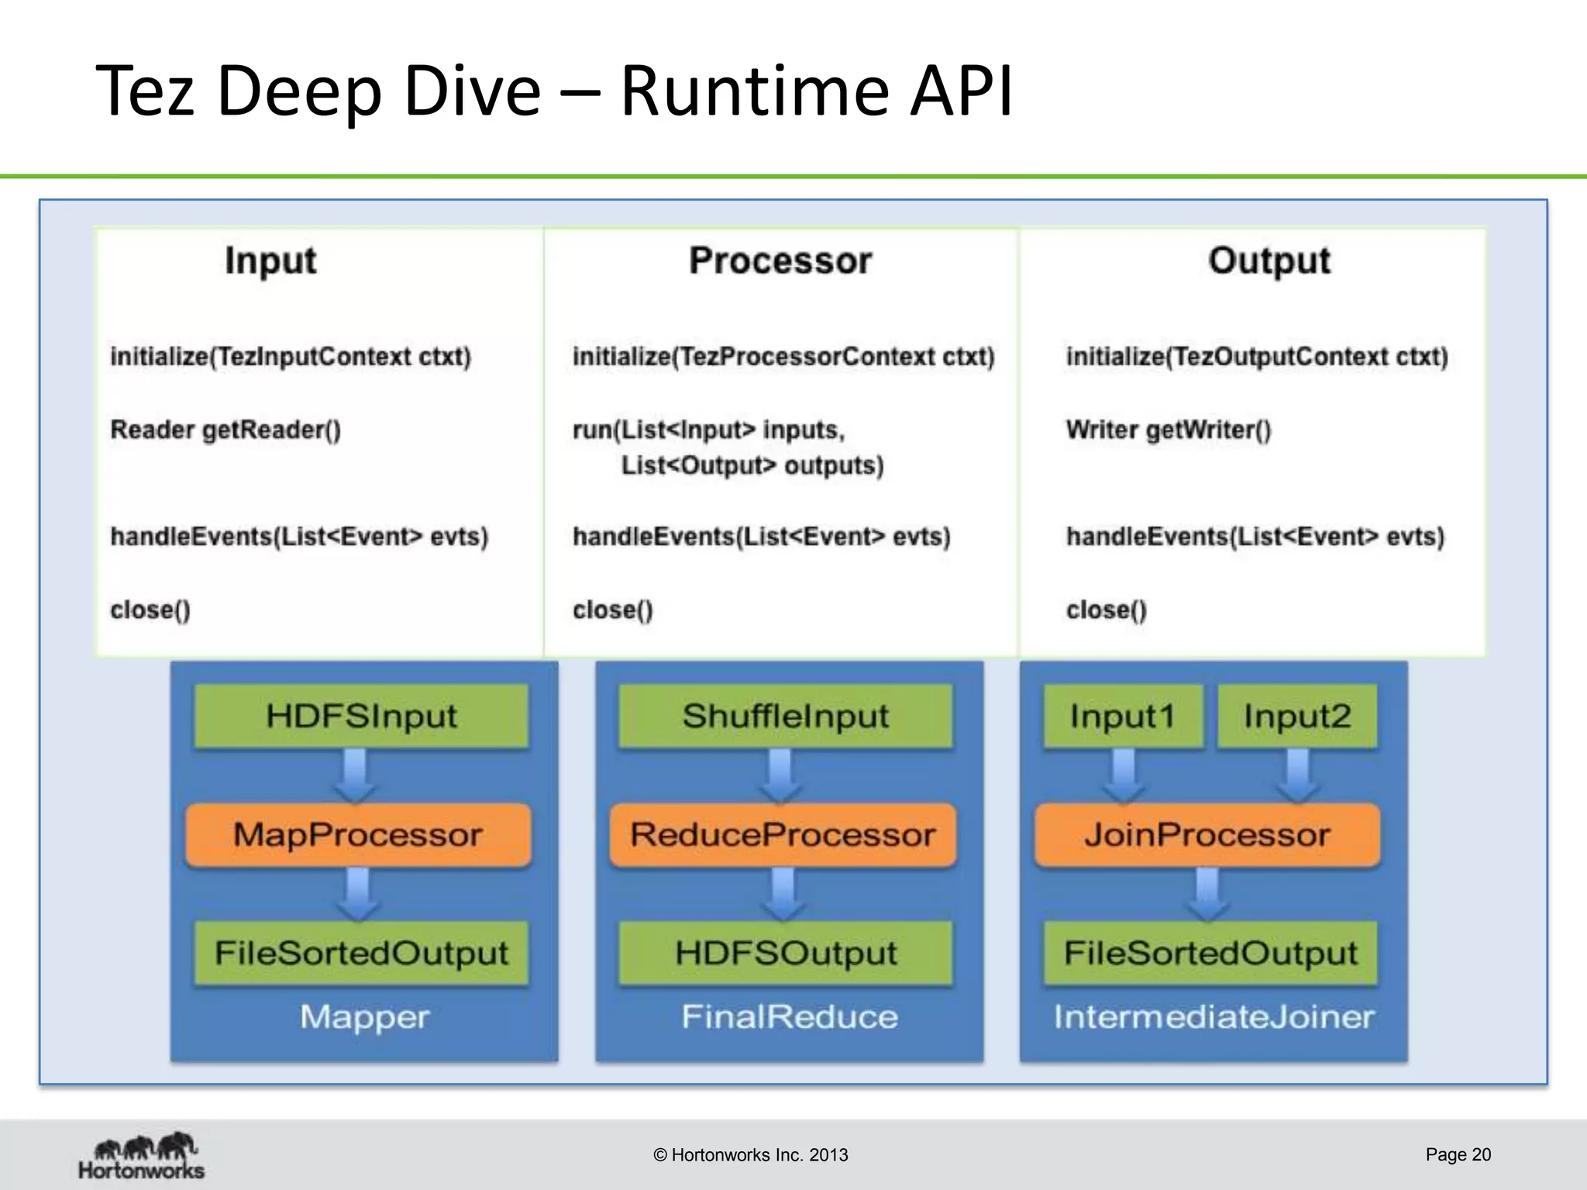Click the Input2 green box

[1298, 716]
